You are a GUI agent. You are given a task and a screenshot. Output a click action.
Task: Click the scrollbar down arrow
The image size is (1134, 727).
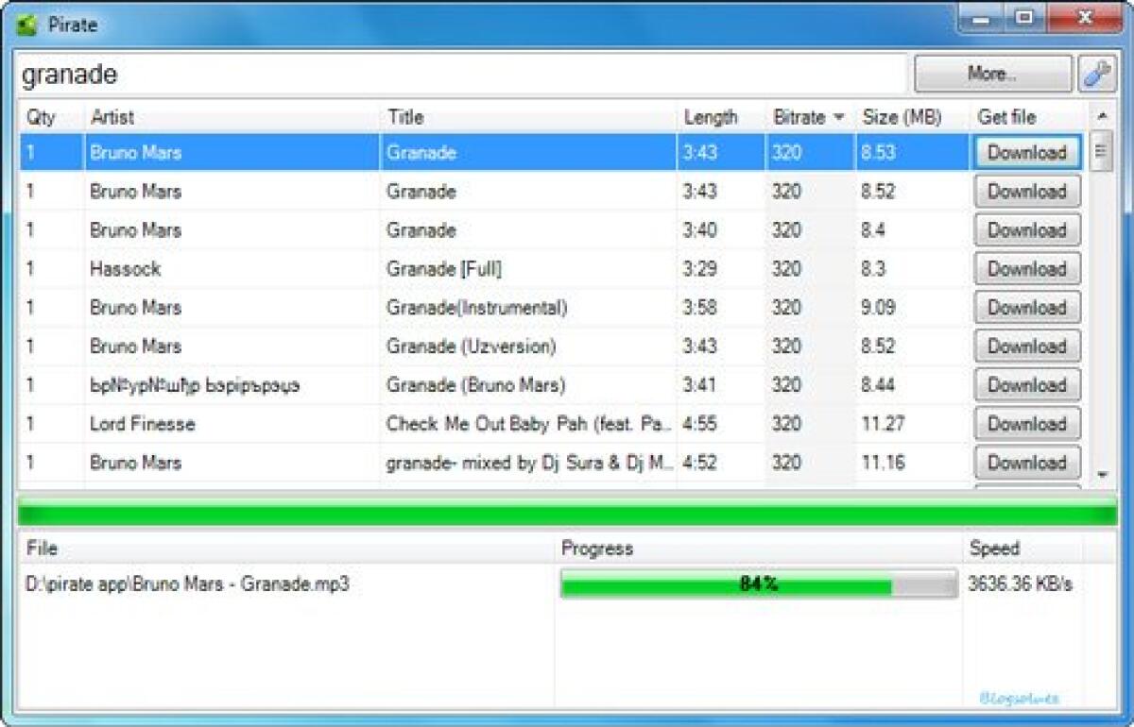tap(1102, 475)
